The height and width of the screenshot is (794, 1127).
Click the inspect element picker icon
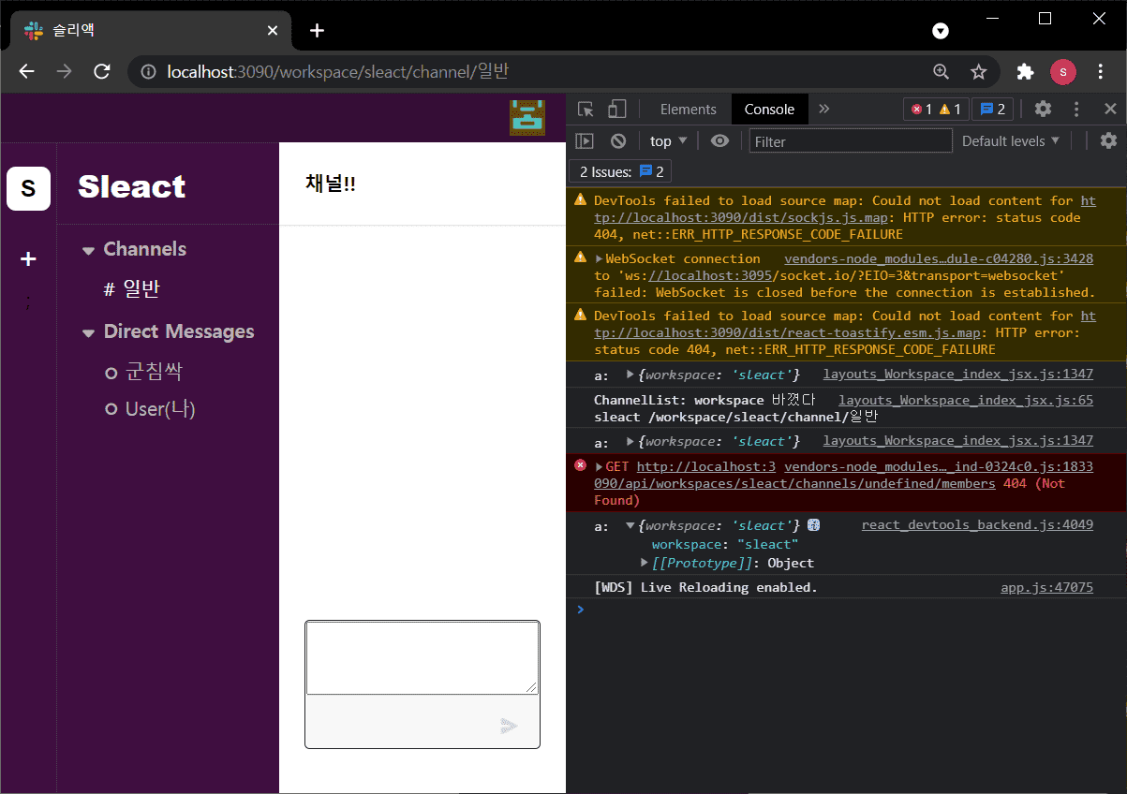point(586,110)
